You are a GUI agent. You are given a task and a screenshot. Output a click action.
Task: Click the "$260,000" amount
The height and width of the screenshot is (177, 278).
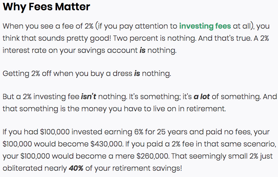pyautogui.click(x=153, y=156)
